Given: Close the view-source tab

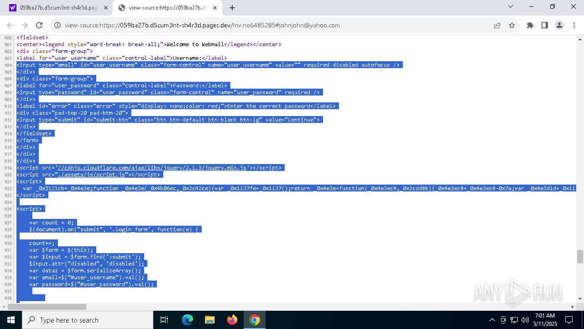Looking at the screenshot, I should click(214, 8).
